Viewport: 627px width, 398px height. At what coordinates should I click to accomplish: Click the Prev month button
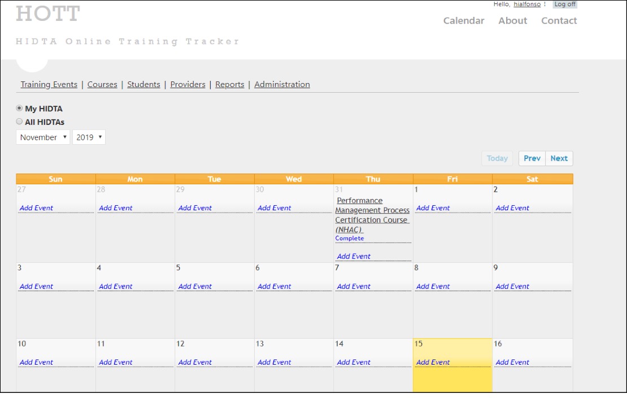tap(532, 158)
